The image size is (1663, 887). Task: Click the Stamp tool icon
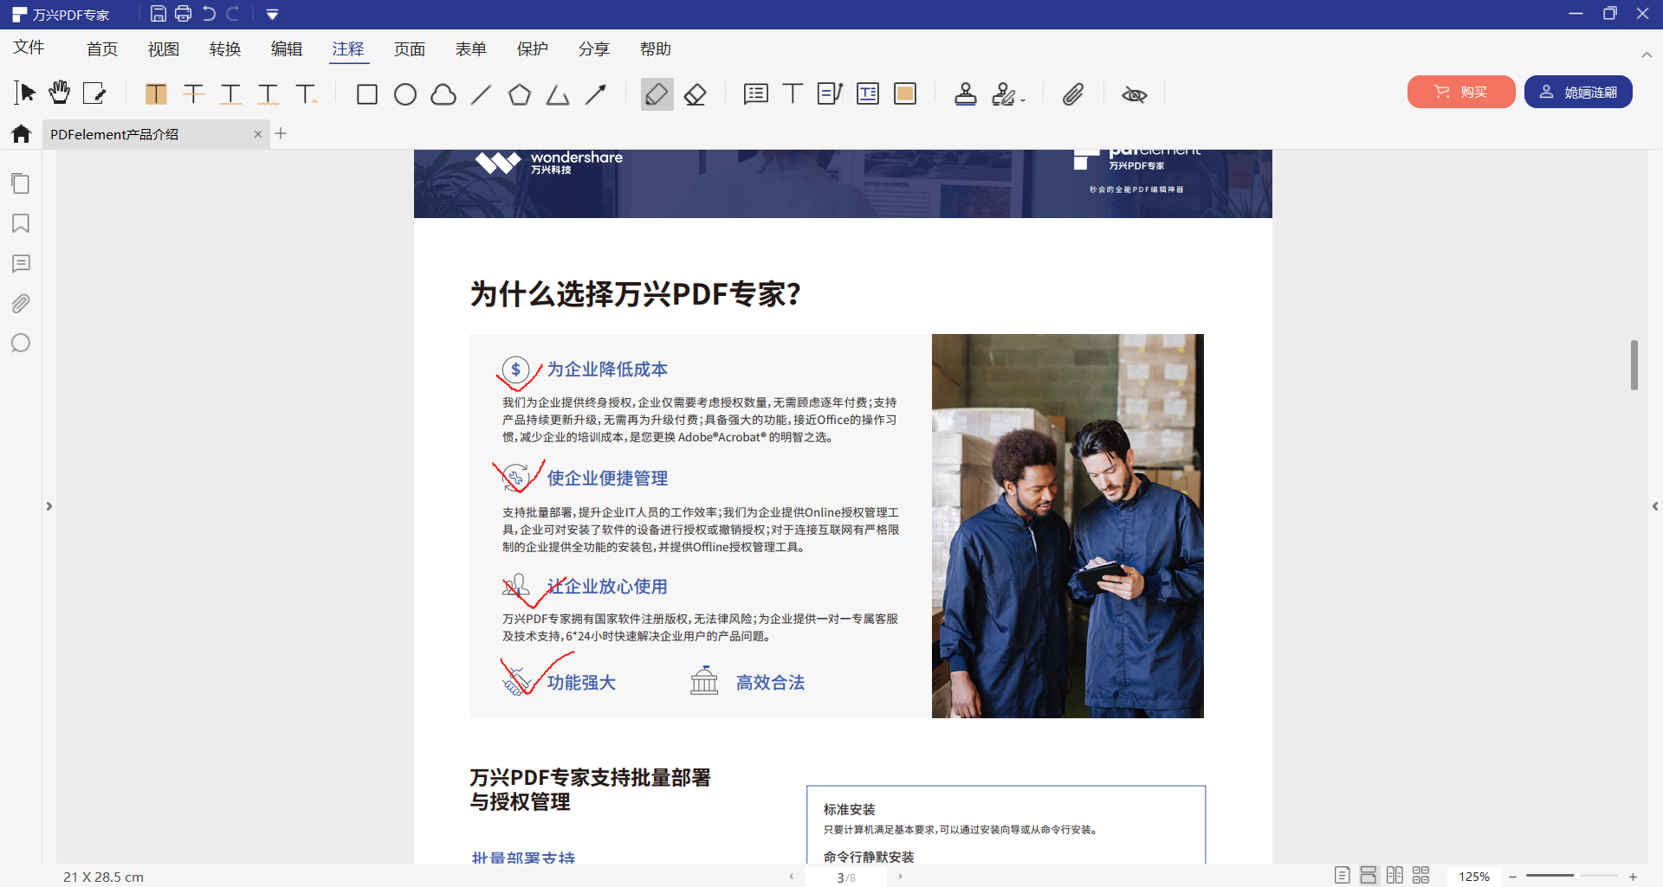pyautogui.click(x=966, y=93)
